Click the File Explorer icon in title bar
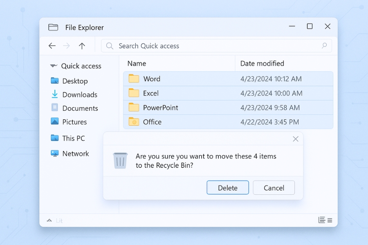Screen dimensions: 368x245 (53, 27)
